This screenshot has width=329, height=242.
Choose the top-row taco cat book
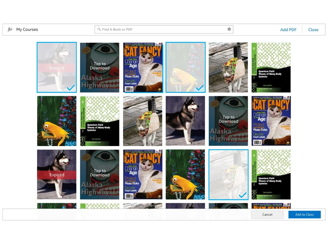click(x=228, y=67)
